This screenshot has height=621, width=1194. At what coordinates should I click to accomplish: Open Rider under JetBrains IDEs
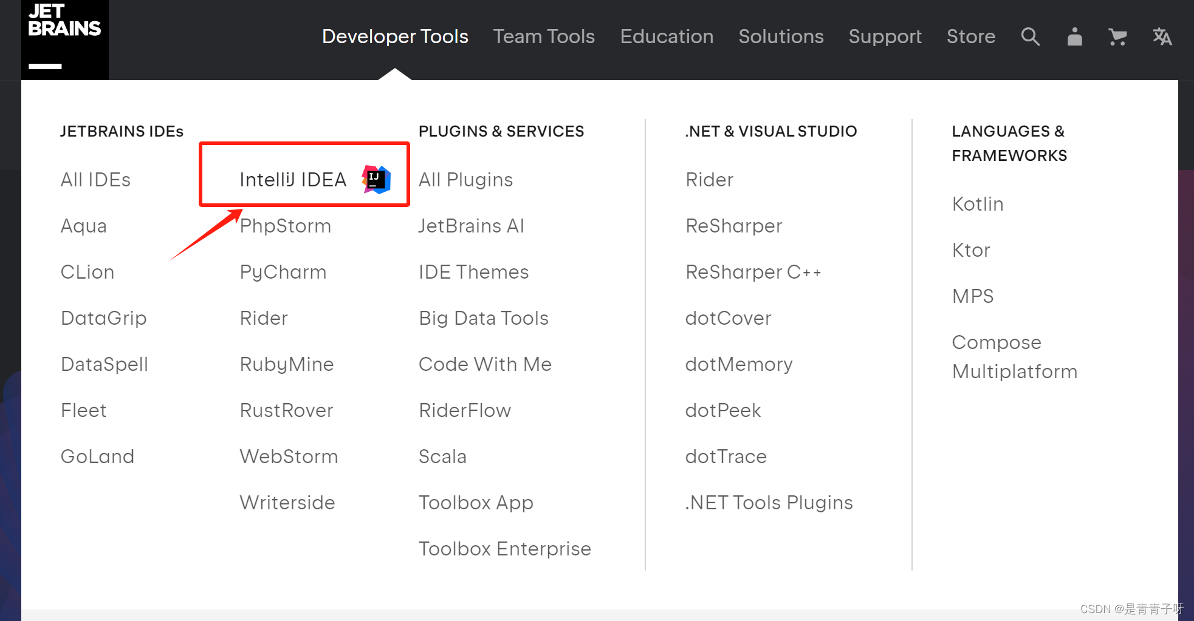[264, 318]
